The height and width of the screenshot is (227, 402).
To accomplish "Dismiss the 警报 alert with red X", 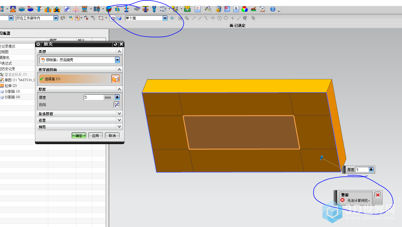I will click(x=378, y=195).
